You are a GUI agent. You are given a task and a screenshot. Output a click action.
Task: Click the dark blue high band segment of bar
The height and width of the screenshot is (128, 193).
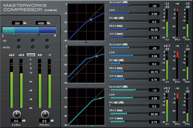pyautogui.click(x=47, y=30)
